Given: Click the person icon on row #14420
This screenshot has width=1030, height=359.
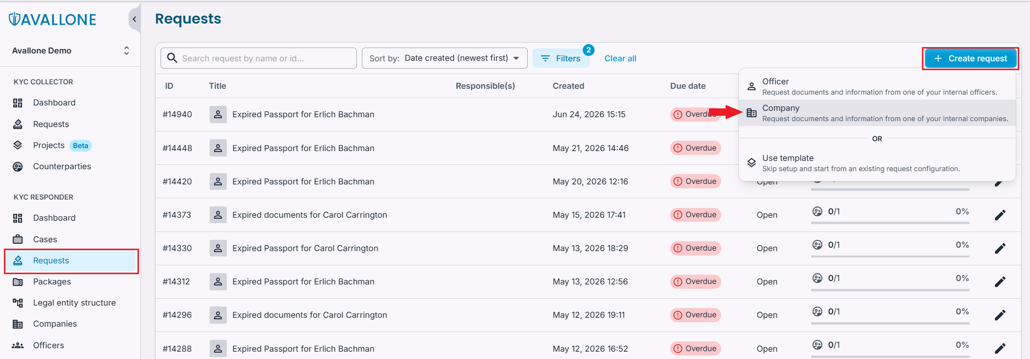Looking at the screenshot, I should click(218, 181).
